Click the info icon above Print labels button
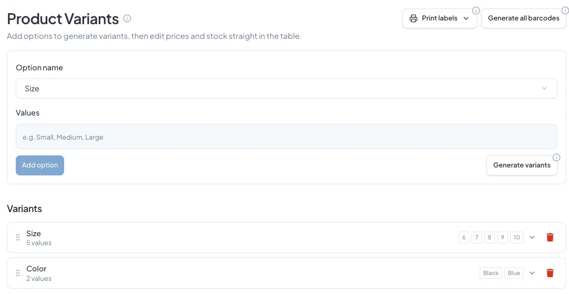This screenshot has height=294, width=569. (x=475, y=10)
